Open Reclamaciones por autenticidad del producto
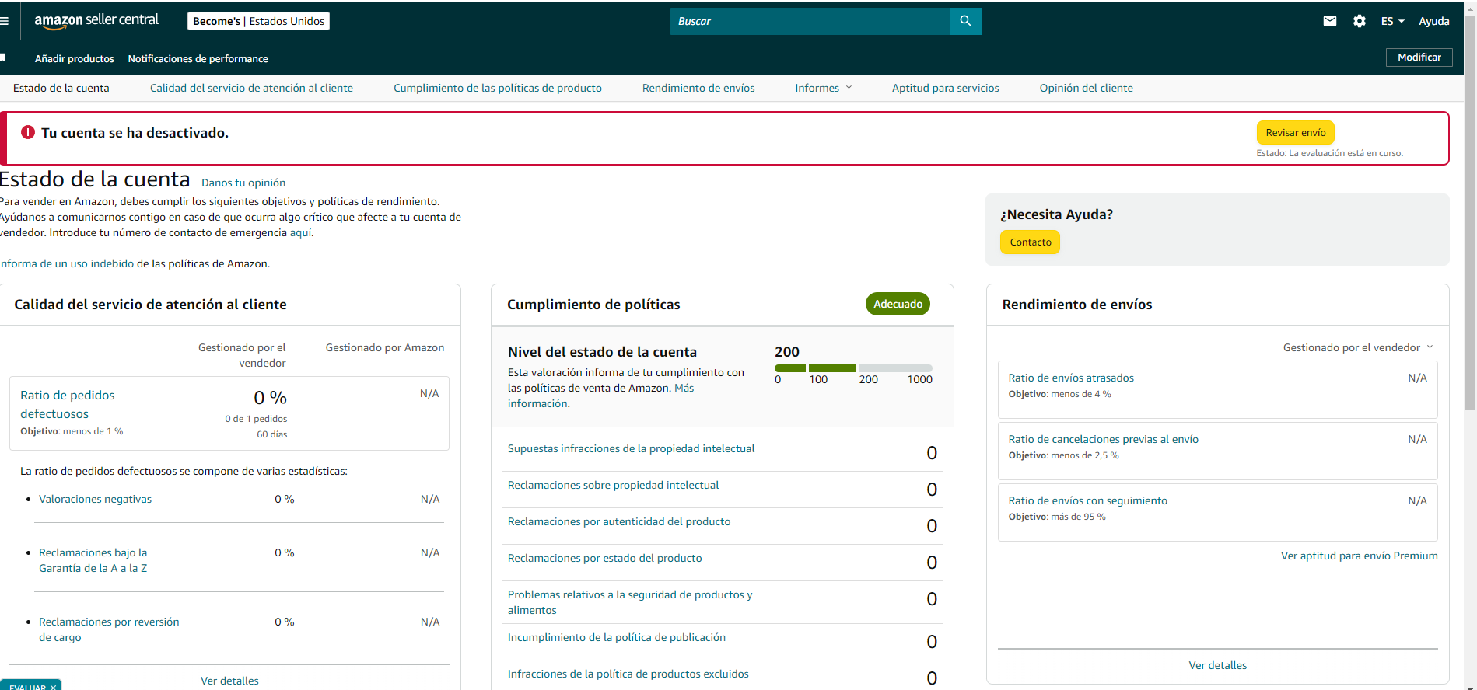The image size is (1477, 690). coord(619,521)
